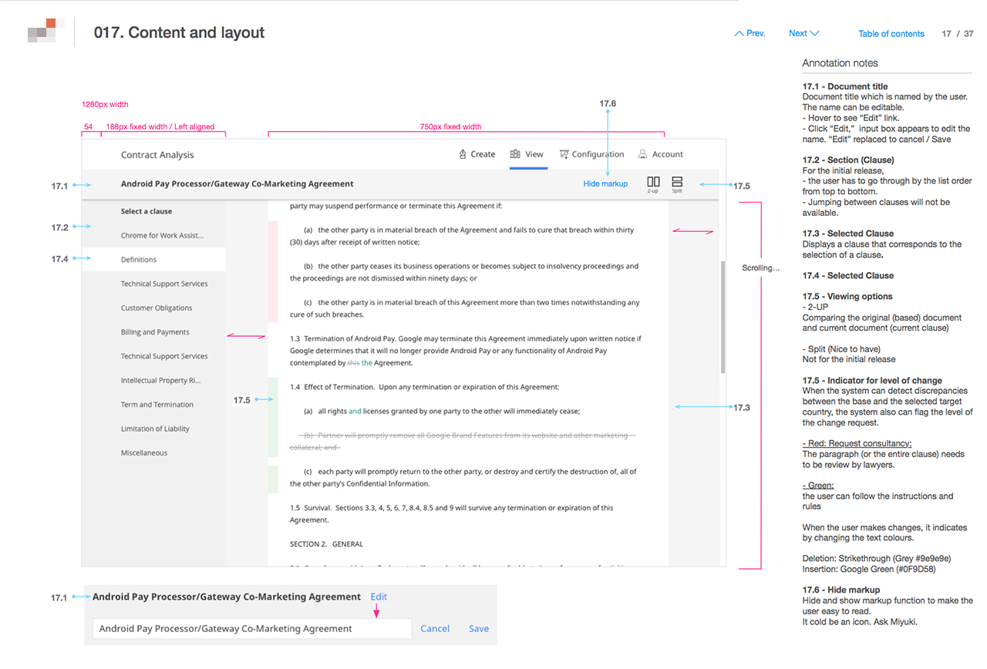Click the View tab icon
This screenshot has height=669, width=987.
tap(515, 154)
